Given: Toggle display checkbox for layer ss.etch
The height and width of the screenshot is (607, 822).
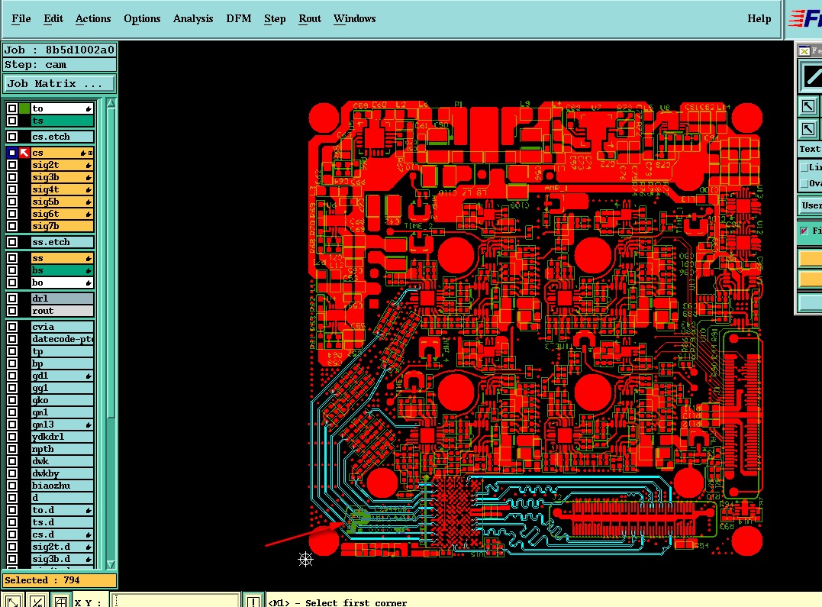Looking at the screenshot, I should coord(12,242).
